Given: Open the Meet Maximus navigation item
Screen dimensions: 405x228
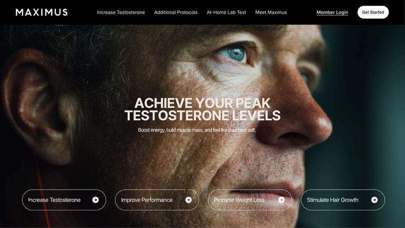Looking at the screenshot, I should 271,12.
